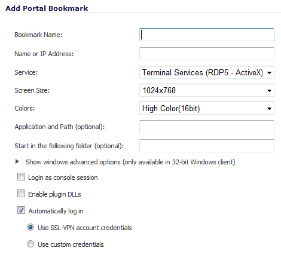
Task: Click the Bookmark Name text field
Action: (x=207, y=35)
